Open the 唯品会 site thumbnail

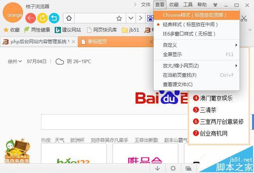click(145, 154)
